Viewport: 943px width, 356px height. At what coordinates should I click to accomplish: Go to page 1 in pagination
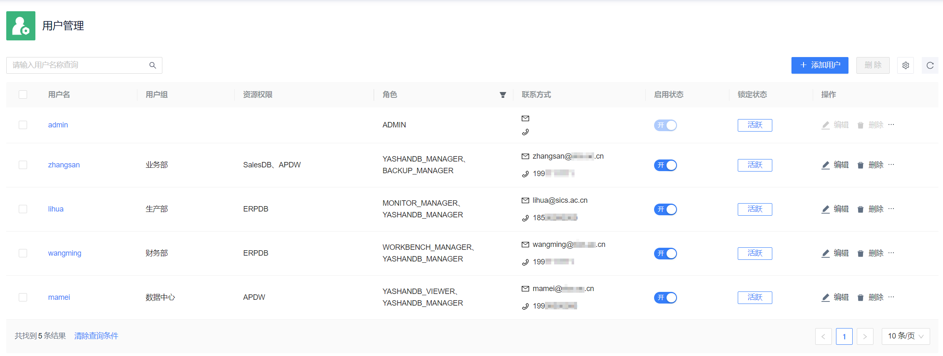click(x=844, y=336)
